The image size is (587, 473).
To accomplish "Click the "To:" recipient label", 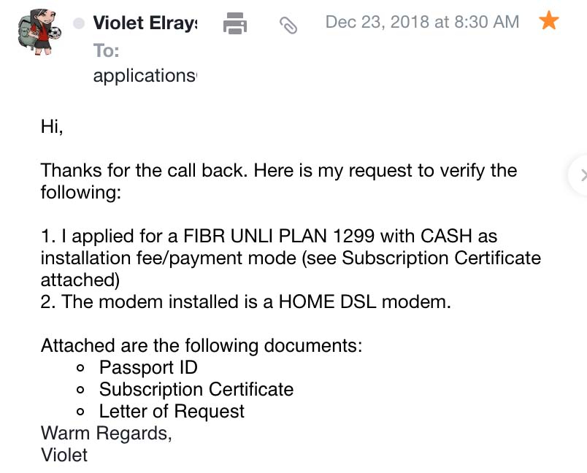I will point(107,50).
